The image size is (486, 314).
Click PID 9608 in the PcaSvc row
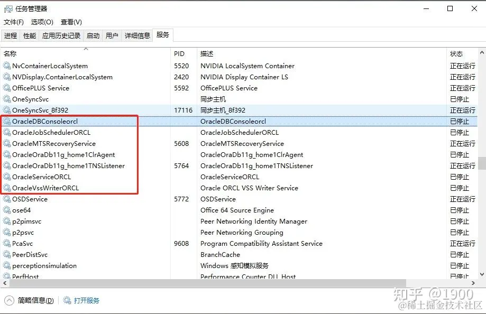coord(181,243)
